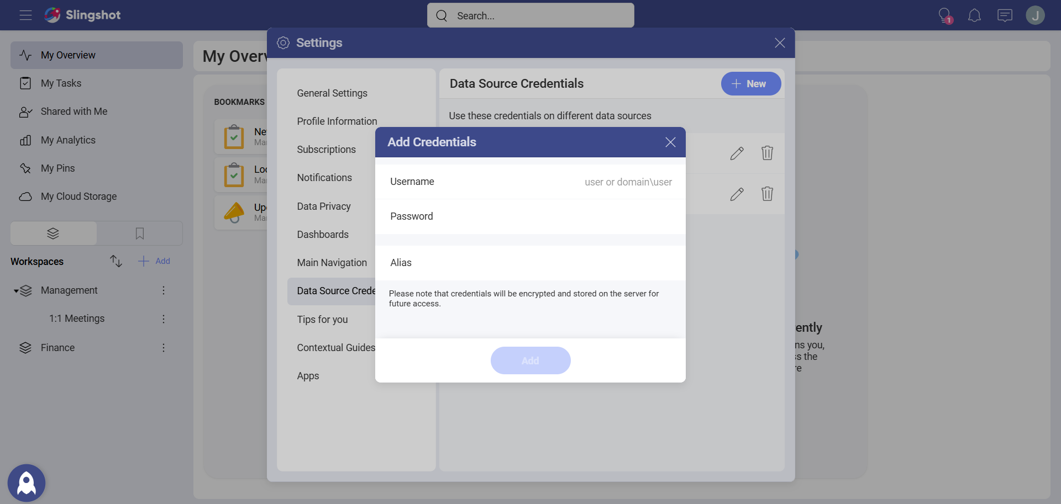Screen dimensions: 1061x504
Task: Open 1:1 Meetings options menu
Action: pos(164,319)
